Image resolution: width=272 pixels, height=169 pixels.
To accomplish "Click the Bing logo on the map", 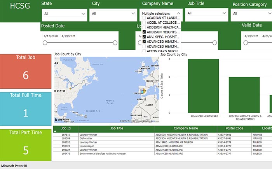I will [58, 120].
